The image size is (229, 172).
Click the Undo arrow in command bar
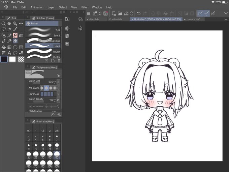click(x=139, y=13)
